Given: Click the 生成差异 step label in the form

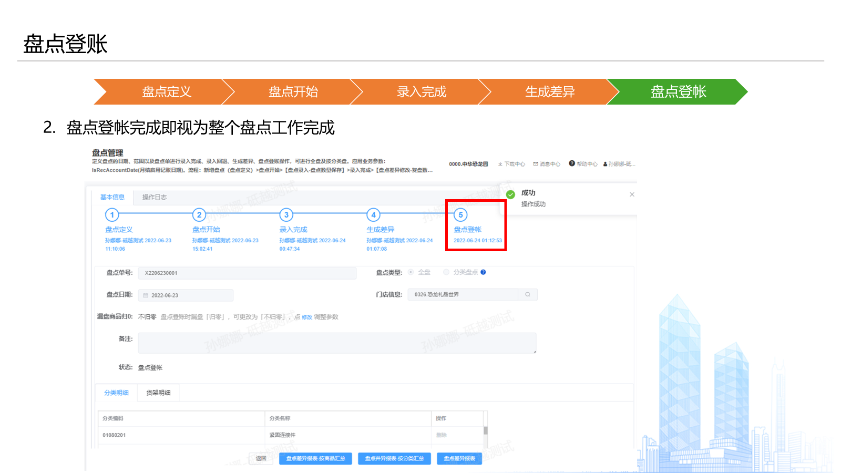Looking at the screenshot, I should click(x=381, y=230).
